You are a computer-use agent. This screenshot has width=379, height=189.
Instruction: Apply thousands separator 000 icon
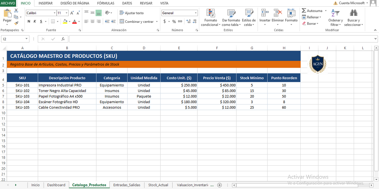180,21
